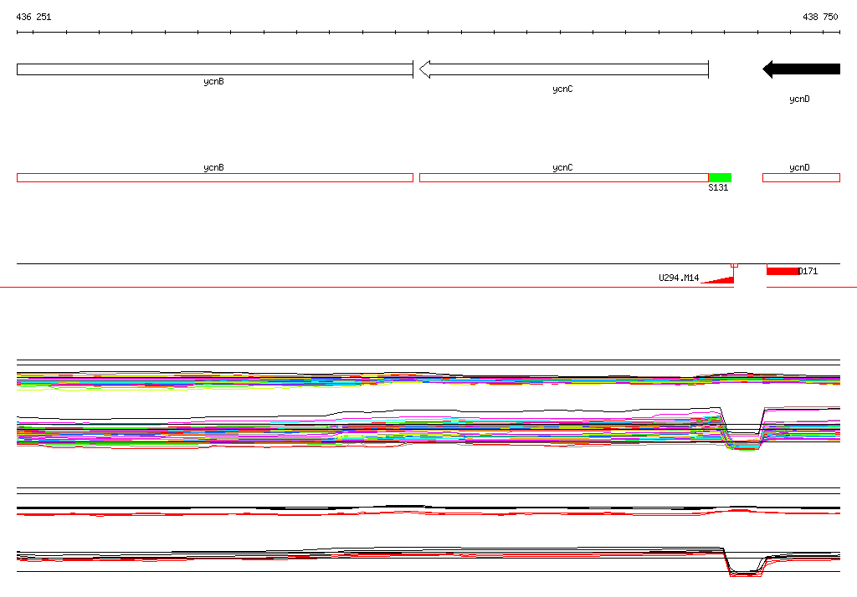Click the red D171 feature block
The height and width of the screenshot is (597, 857).
pyautogui.click(x=783, y=271)
